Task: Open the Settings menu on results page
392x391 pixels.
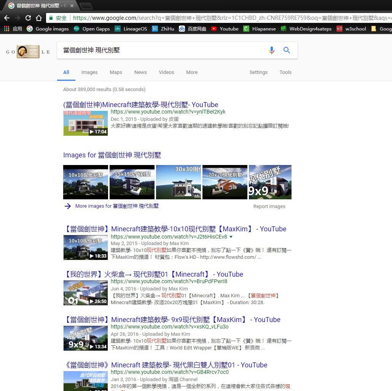Action: click(258, 72)
